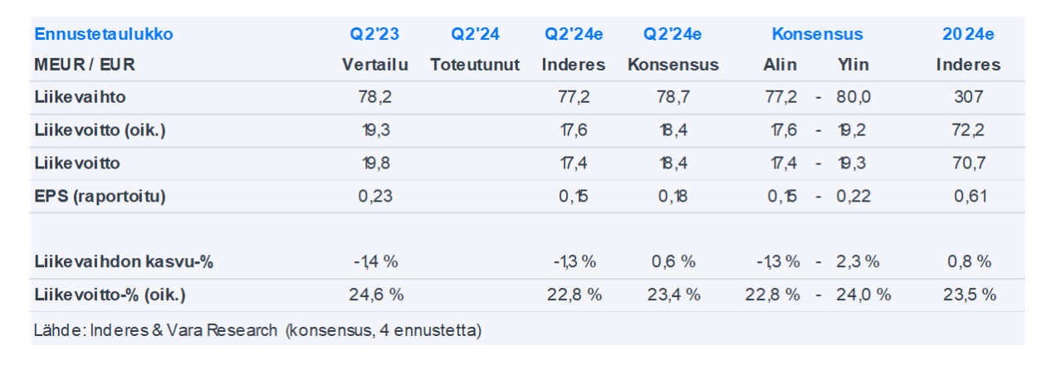Select the Ylin Liikevaihto value 80,0
This screenshot has height=365, width=1046.
(853, 97)
